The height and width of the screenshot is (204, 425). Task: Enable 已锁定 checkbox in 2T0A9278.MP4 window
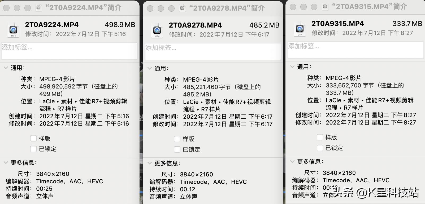tap(177, 149)
